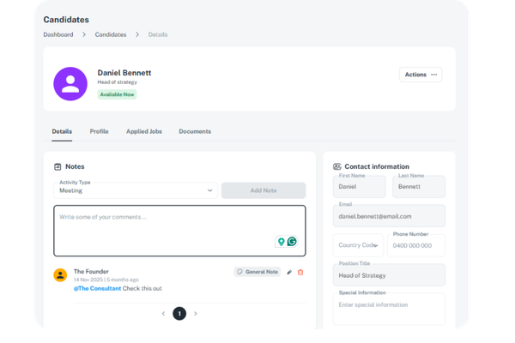Expand the Country Code dropdown

358,245
